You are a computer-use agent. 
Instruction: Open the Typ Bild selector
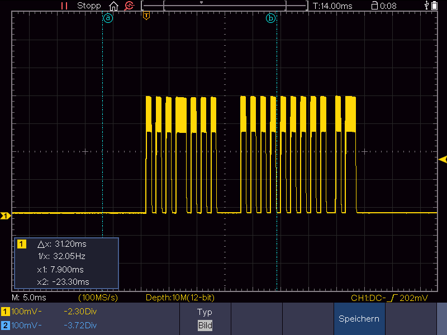tap(205, 319)
